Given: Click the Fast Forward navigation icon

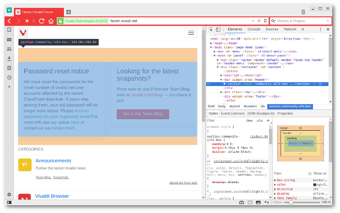Looking at the screenshot, I should click(34, 21).
